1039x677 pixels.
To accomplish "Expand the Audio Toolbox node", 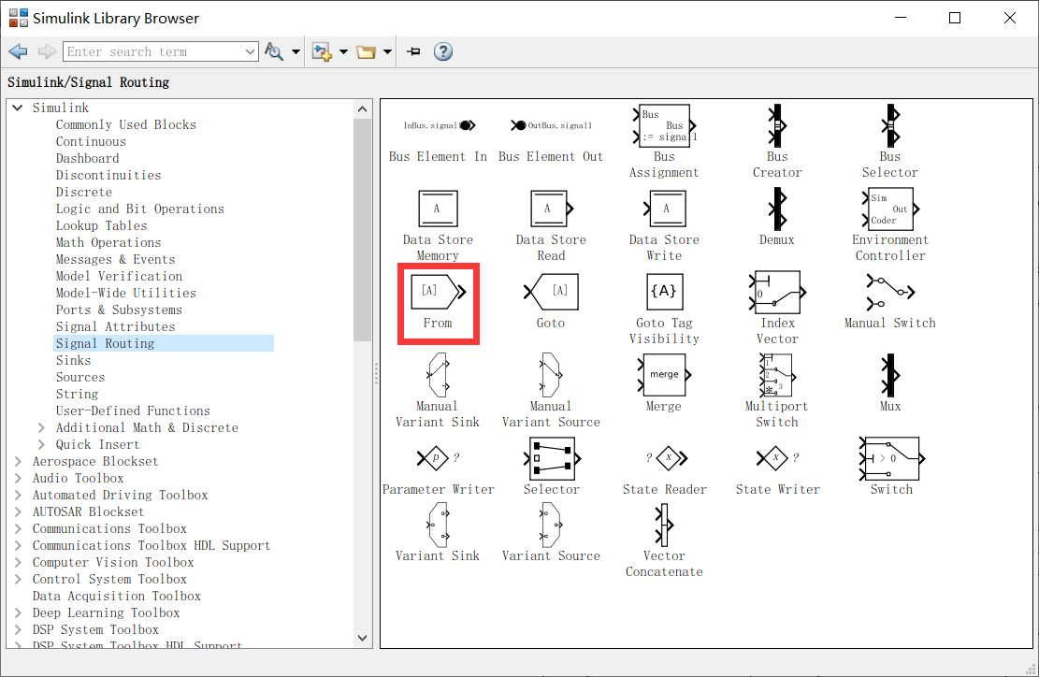I will tap(18, 478).
